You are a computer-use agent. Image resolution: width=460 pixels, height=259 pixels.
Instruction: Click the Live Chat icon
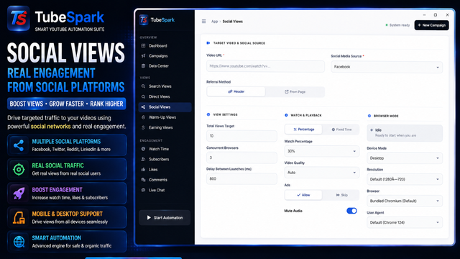143,190
